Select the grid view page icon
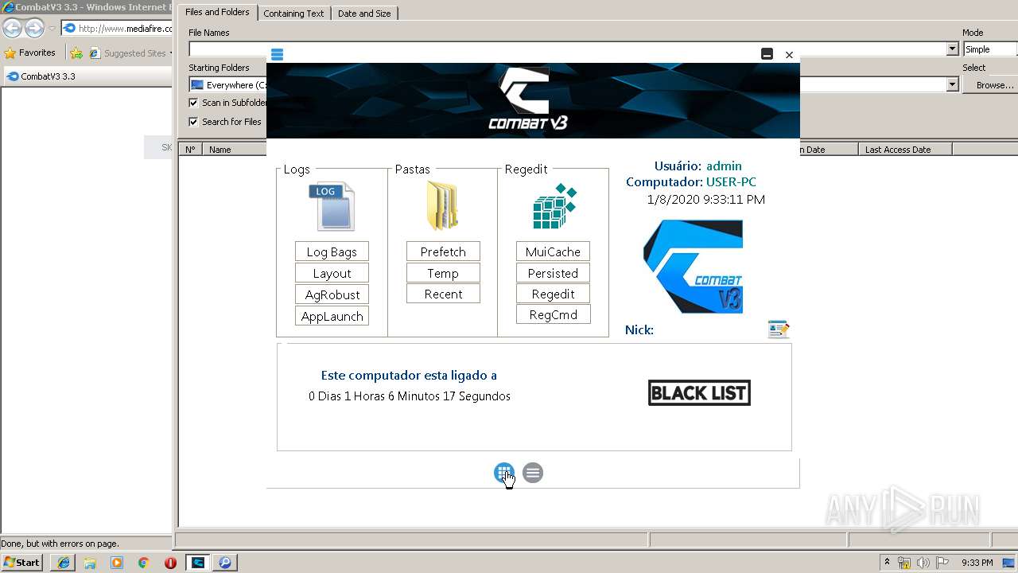This screenshot has width=1018, height=573. 503,473
